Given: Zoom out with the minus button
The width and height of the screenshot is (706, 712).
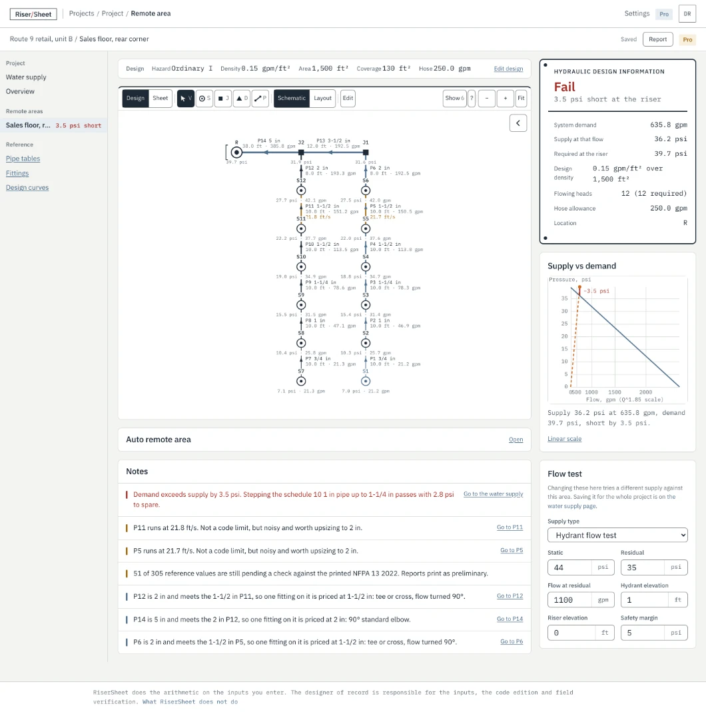Looking at the screenshot, I should click(487, 99).
